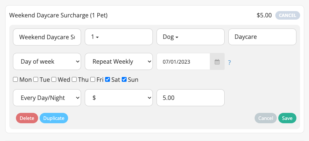Click the red Delete button
This screenshot has height=141, width=309.
[x=27, y=118]
